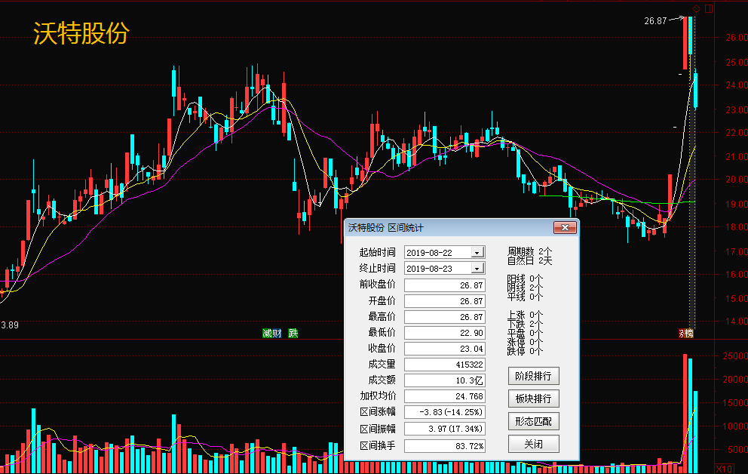
Task: Click the 板块排行 button
Action: (x=533, y=399)
